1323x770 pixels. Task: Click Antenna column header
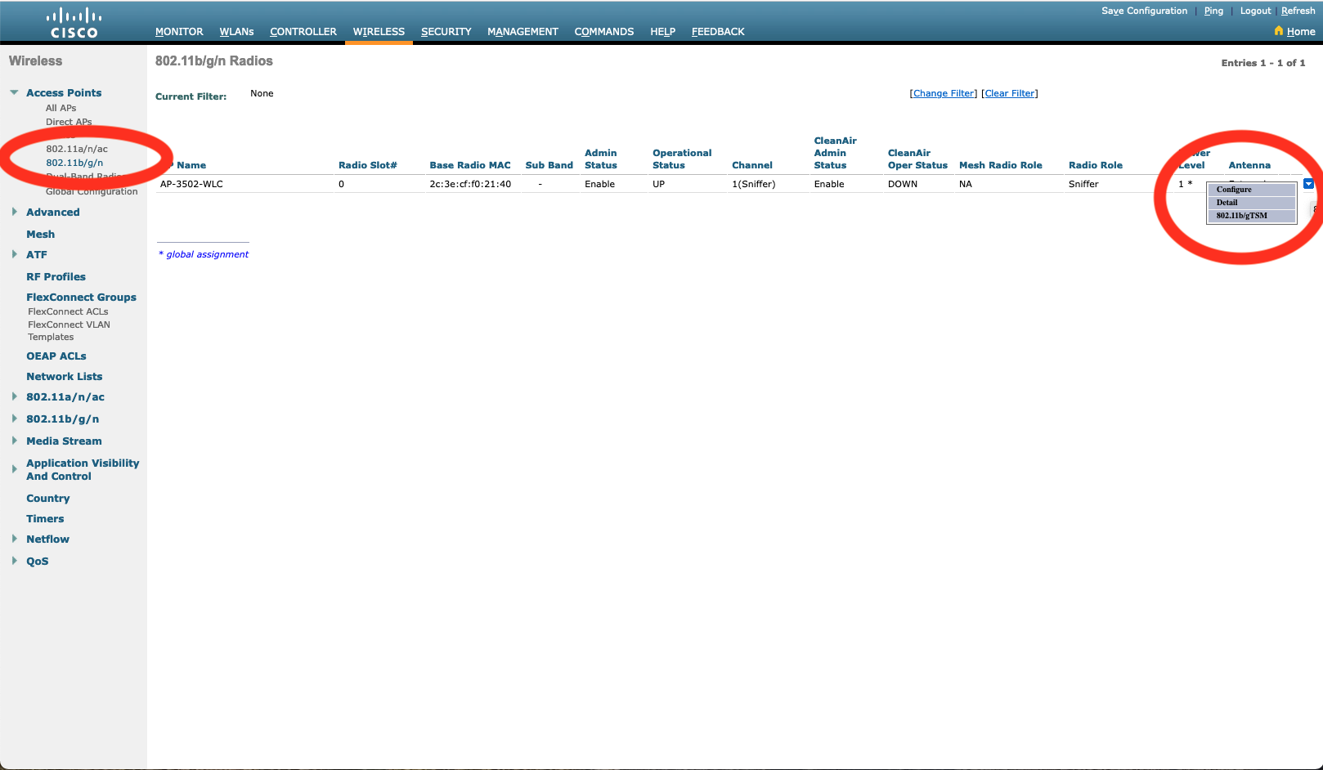click(1249, 165)
